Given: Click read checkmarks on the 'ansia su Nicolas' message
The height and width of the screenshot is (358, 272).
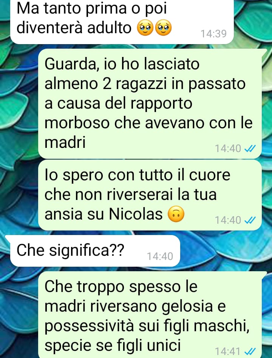Looking at the screenshot, I should coord(250,220).
